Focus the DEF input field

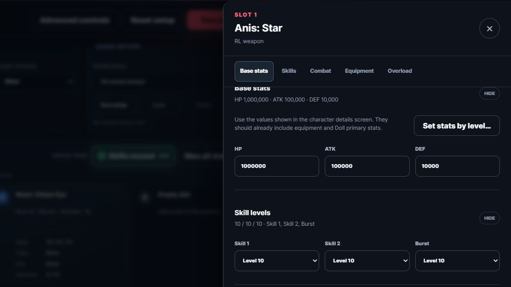[x=457, y=166]
